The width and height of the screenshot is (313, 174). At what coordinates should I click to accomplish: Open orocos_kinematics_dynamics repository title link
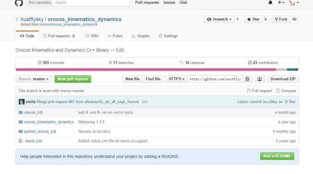84,19
